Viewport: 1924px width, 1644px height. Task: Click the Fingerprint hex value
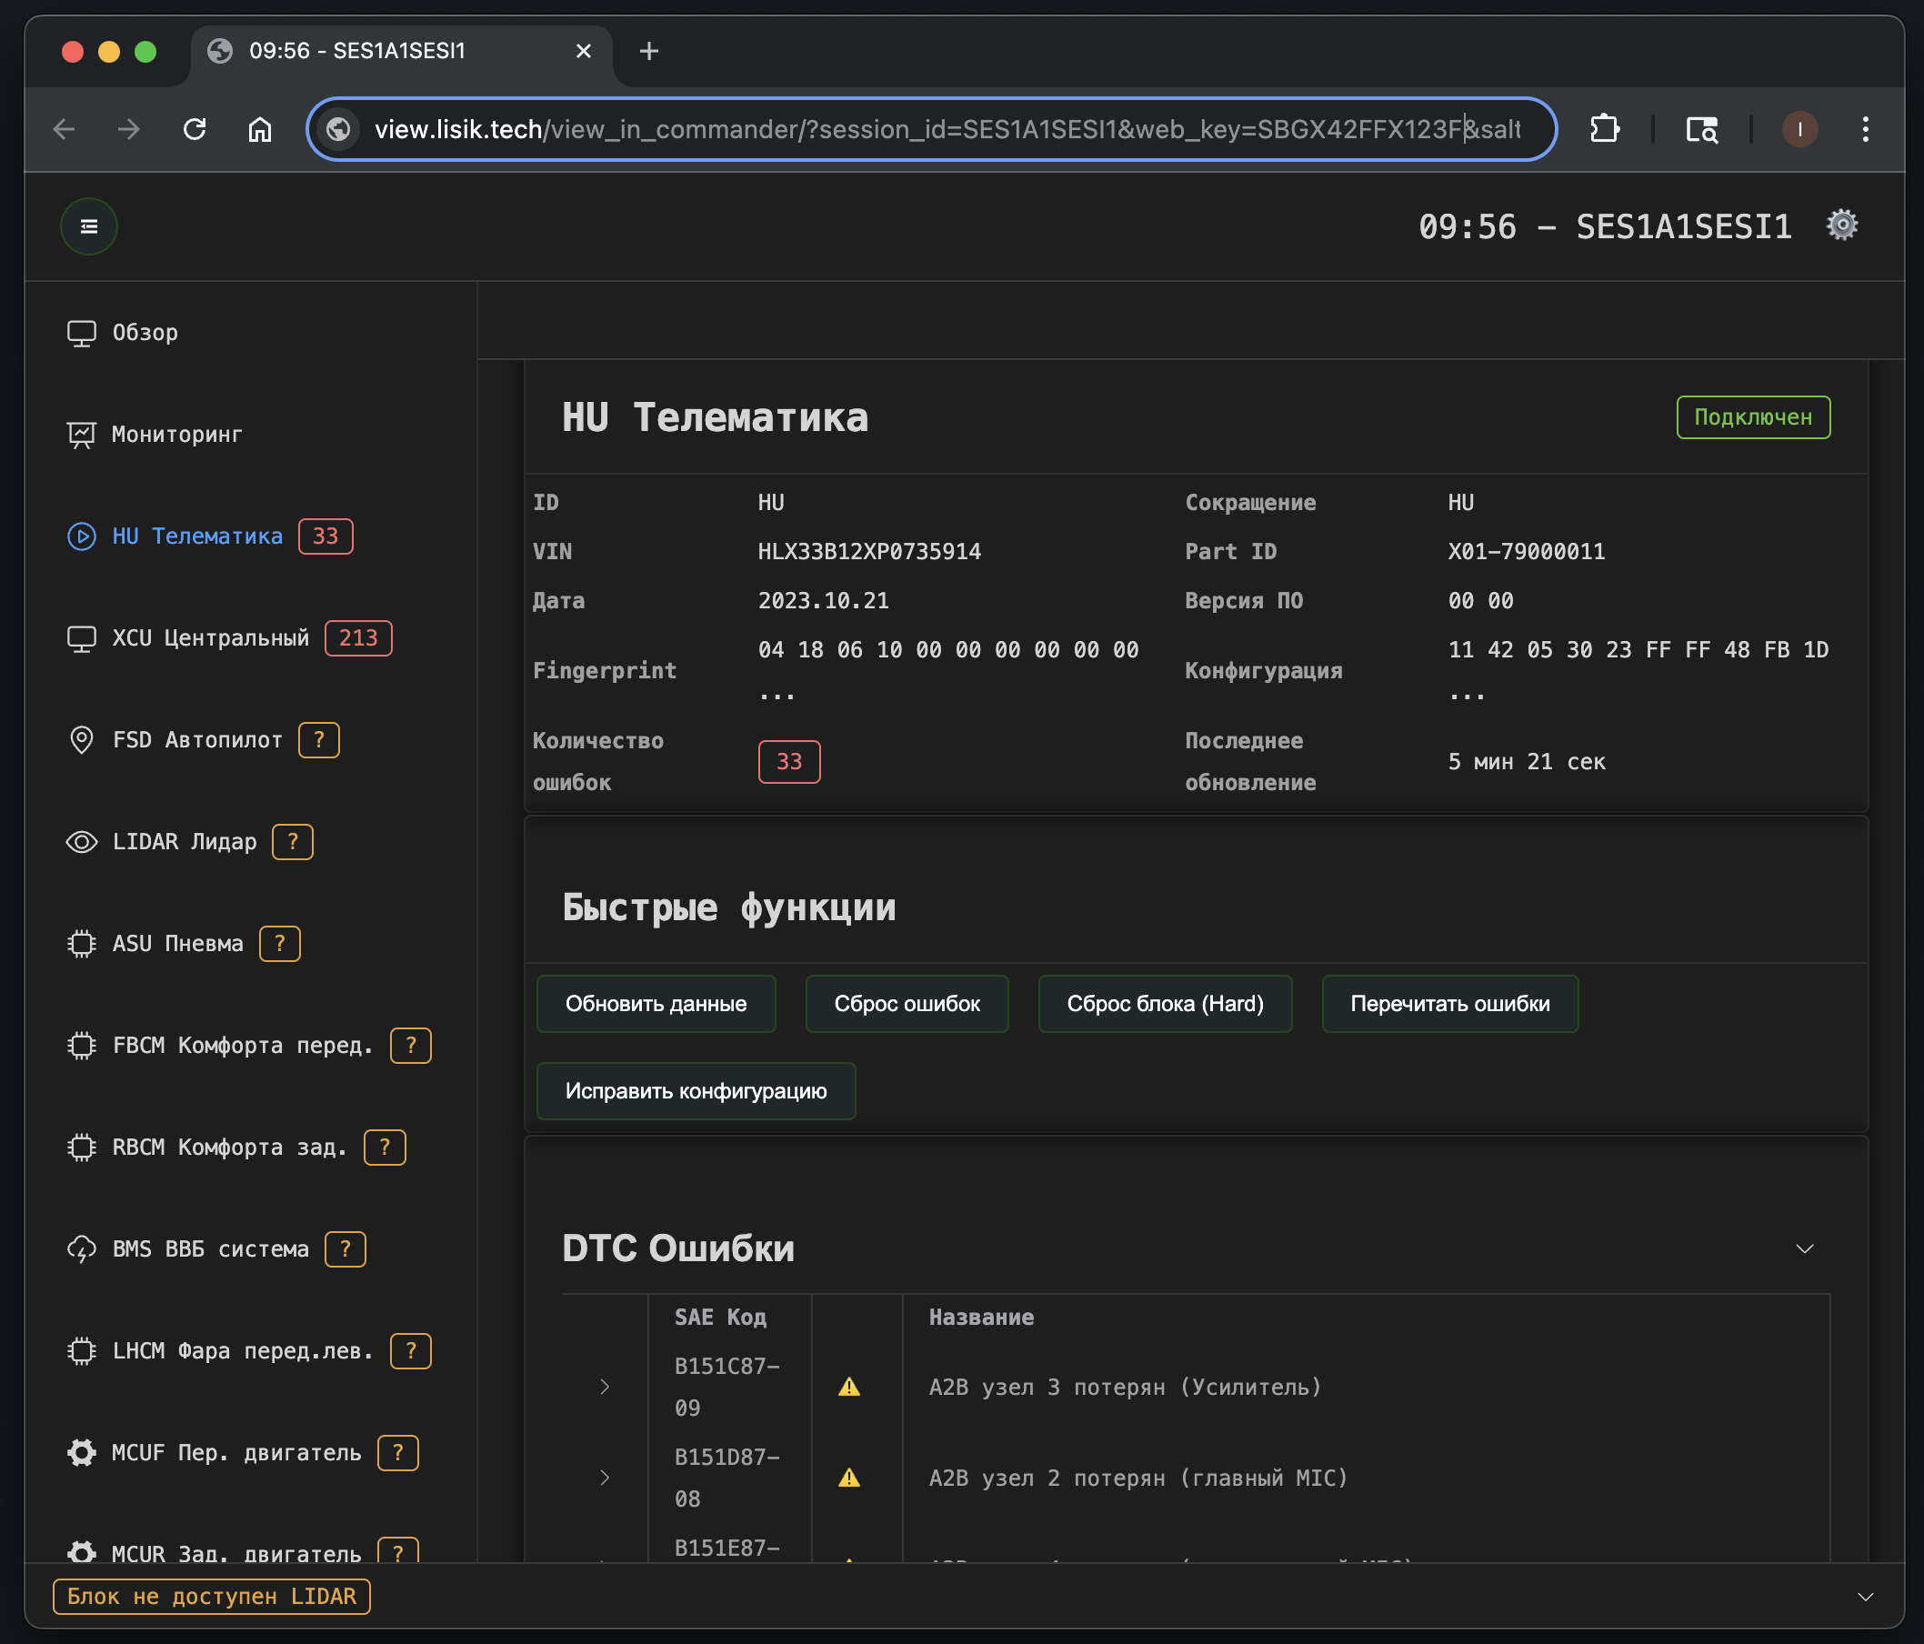[x=948, y=671]
